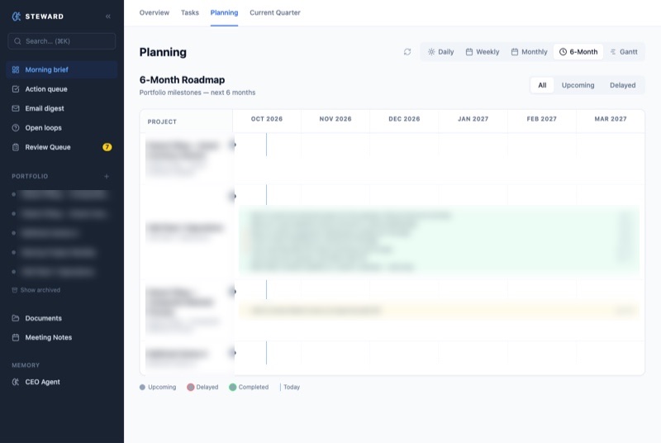This screenshot has width=661, height=443.
Task: Click Show archived link
Action: coord(36,290)
